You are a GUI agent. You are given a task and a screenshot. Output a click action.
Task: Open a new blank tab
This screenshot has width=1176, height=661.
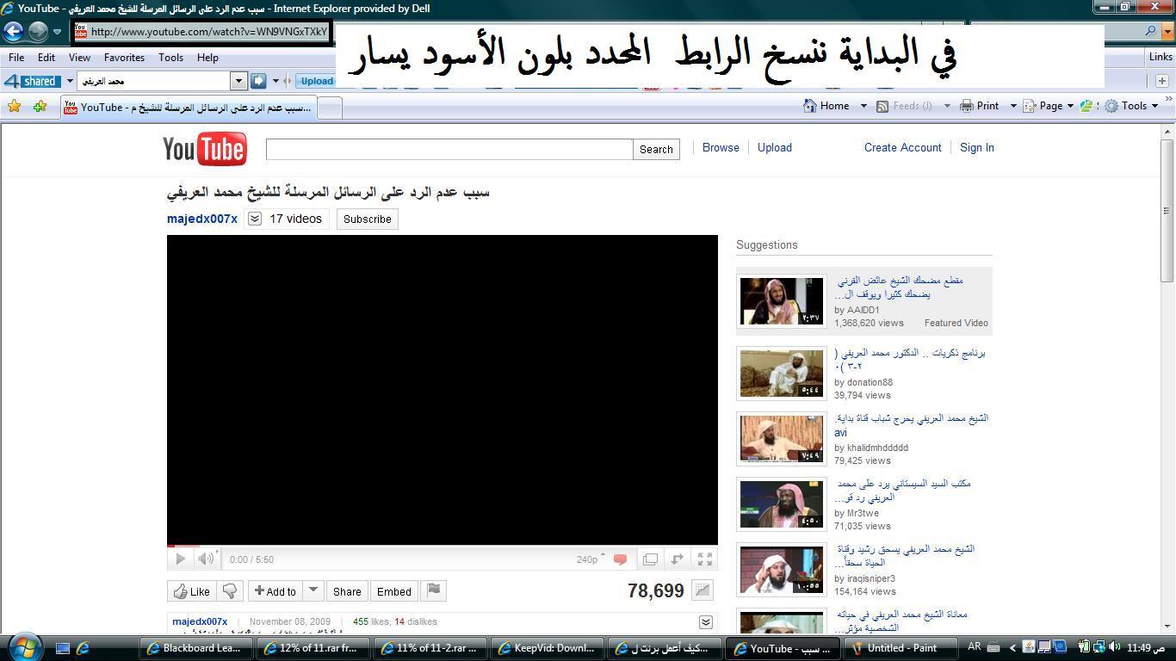[330, 108]
